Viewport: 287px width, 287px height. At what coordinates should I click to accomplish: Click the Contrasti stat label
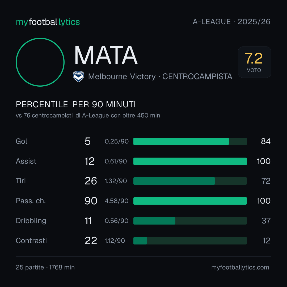click(31, 241)
